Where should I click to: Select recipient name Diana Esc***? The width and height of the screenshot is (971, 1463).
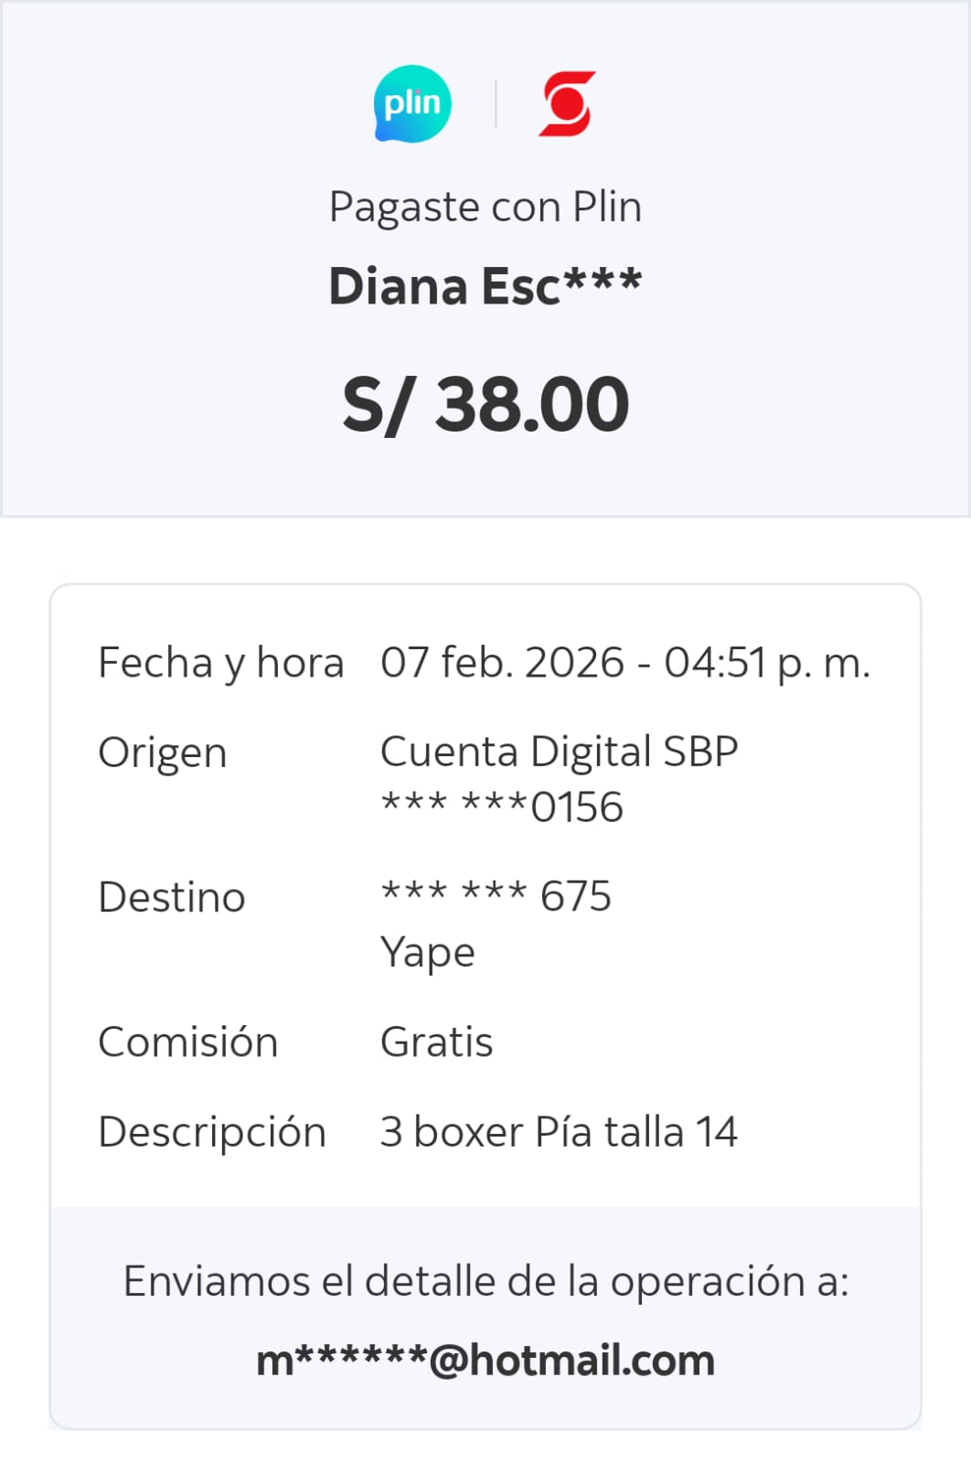(485, 286)
